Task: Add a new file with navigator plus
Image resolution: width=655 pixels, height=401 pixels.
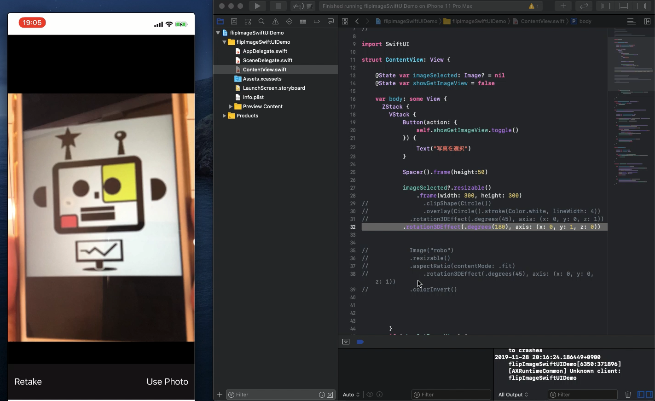Action: (x=220, y=395)
